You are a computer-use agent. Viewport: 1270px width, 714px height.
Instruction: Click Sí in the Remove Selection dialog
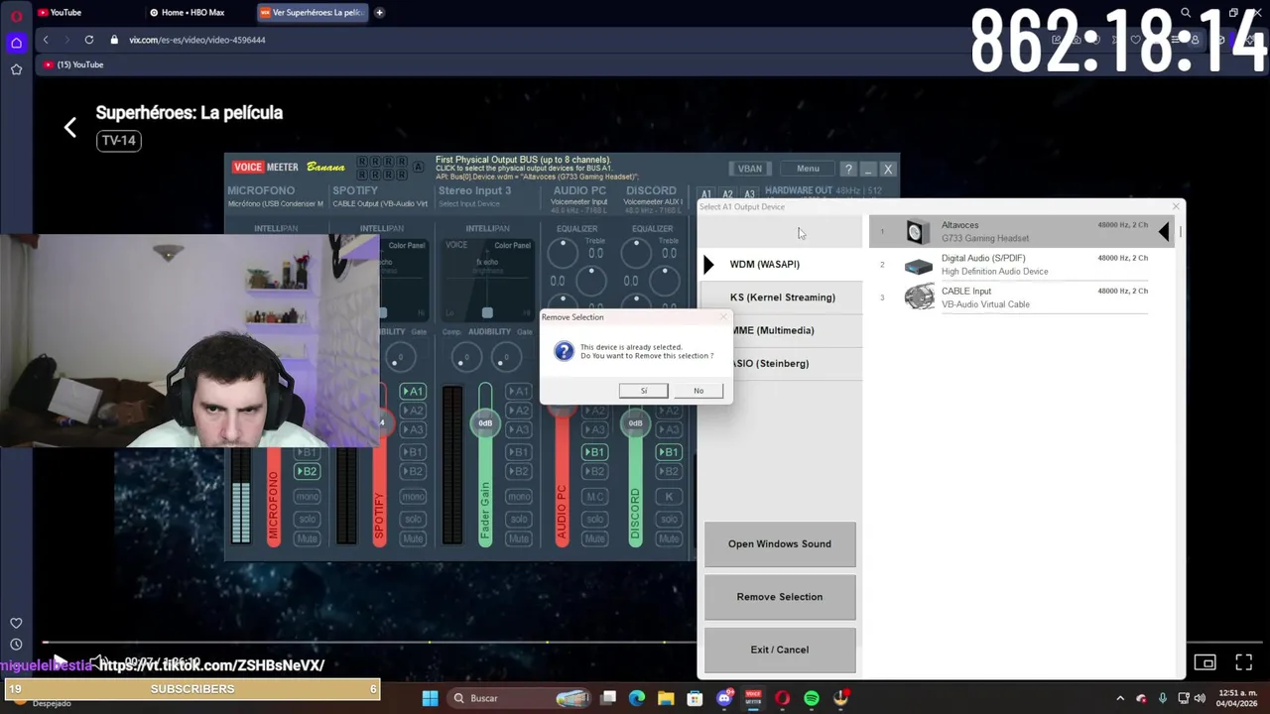tap(644, 391)
